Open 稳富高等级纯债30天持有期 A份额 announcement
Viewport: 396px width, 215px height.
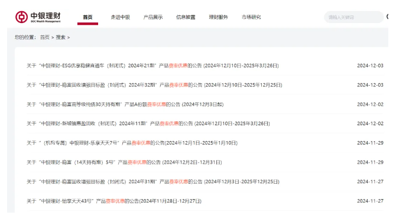(x=125, y=105)
